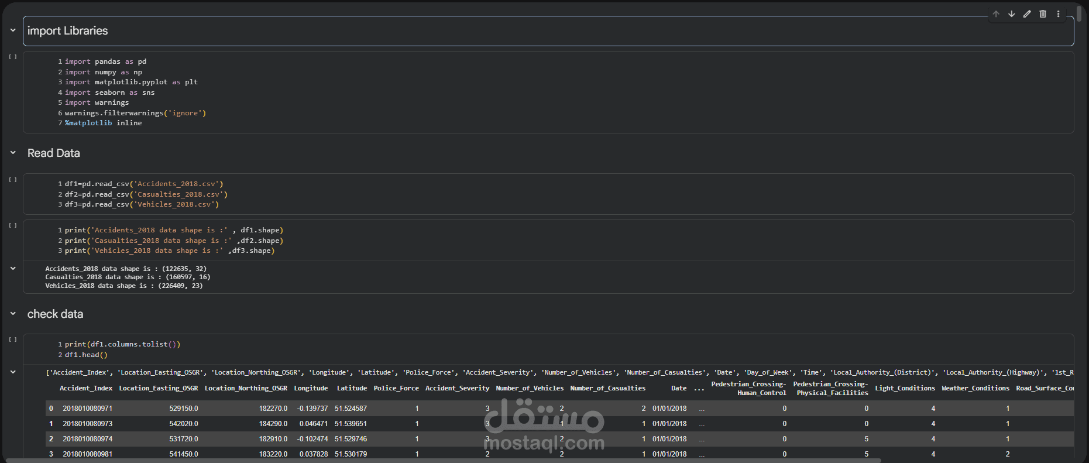Run the print data shape code cell
1089x463 pixels.
click(13, 225)
